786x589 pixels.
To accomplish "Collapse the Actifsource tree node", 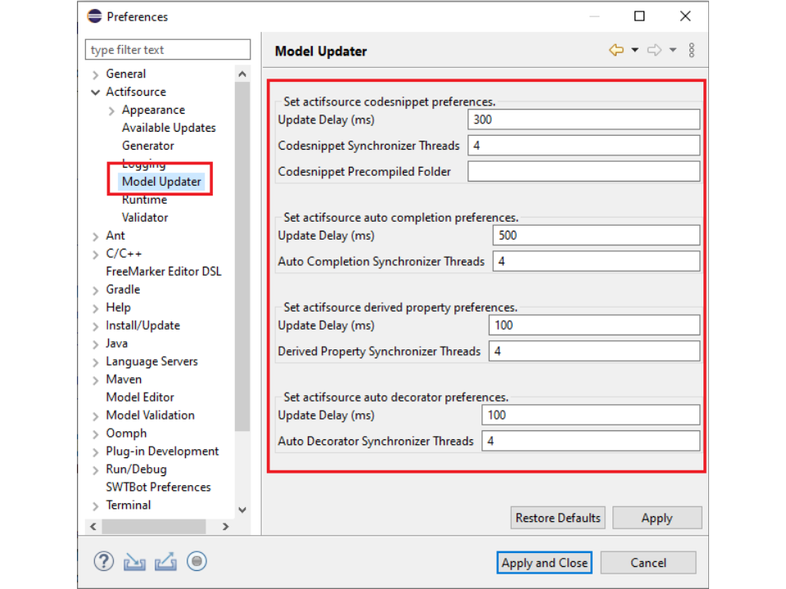I will point(96,92).
